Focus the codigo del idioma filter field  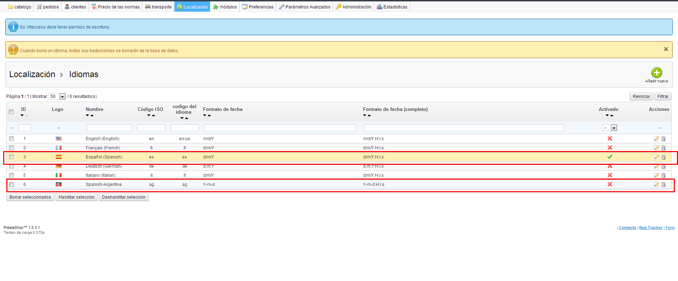click(185, 128)
